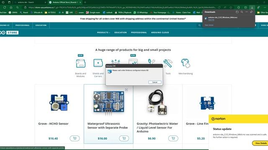Close the arduino ide Search tab

[x=45, y=2]
